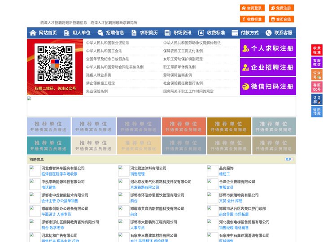This screenshot has height=242, width=323.
Task: Open 禁止使用童工规定 link
Action: (100, 83)
